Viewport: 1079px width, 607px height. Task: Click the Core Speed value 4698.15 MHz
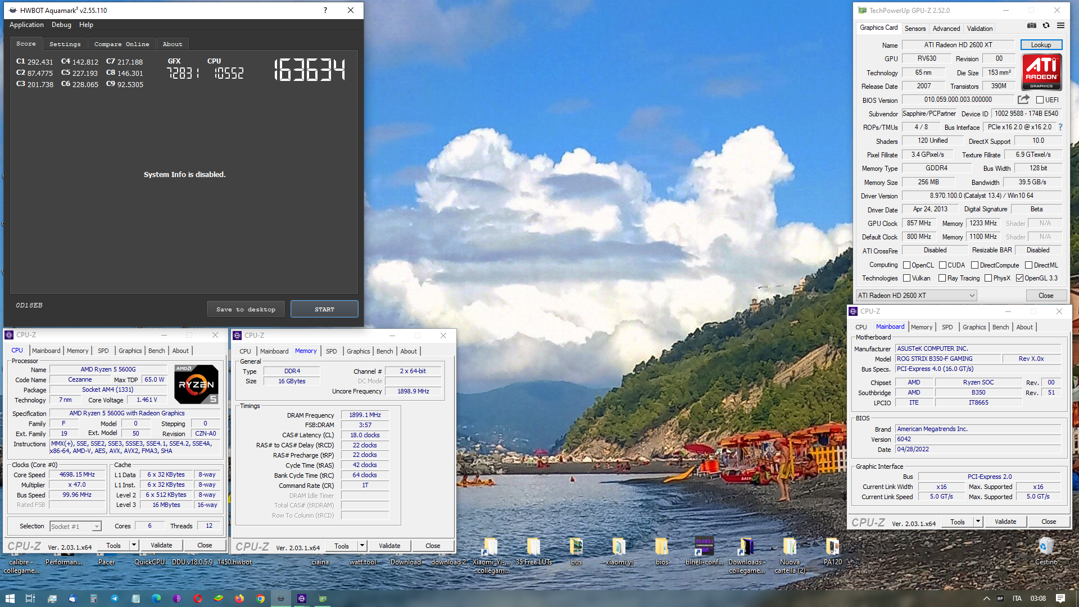pos(77,475)
